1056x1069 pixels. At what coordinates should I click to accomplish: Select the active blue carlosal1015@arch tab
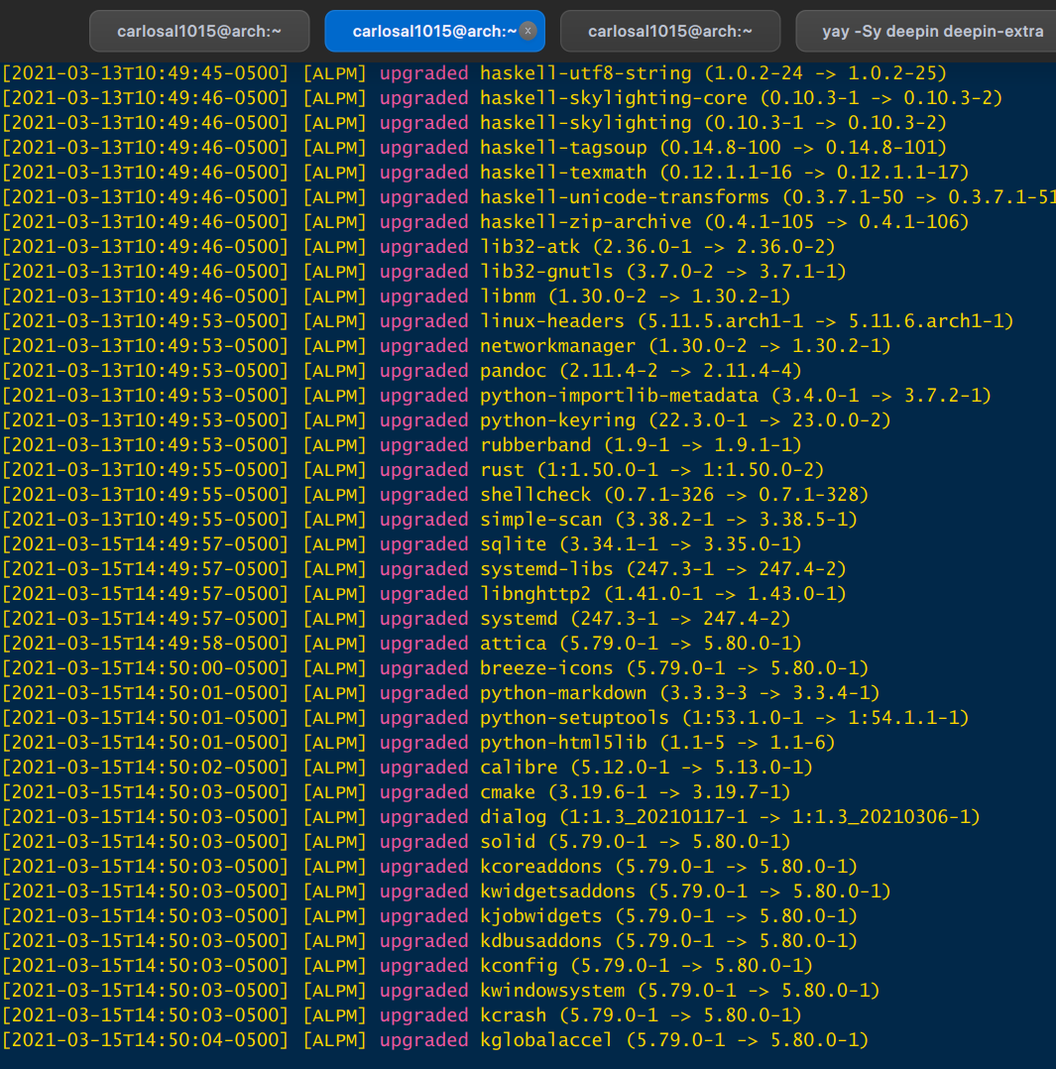click(x=434, y=32)
